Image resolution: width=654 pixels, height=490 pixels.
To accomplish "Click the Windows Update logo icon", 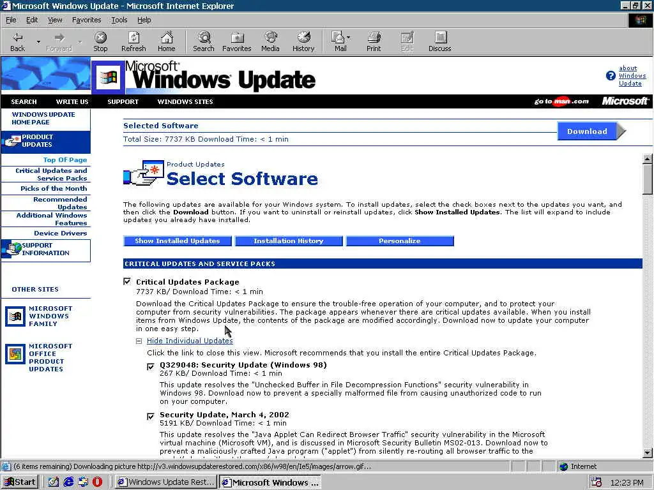I will tap(109, 77).
